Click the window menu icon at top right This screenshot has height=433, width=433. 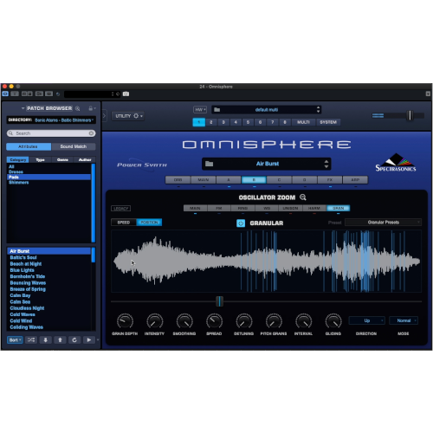(x=428, y=94)
